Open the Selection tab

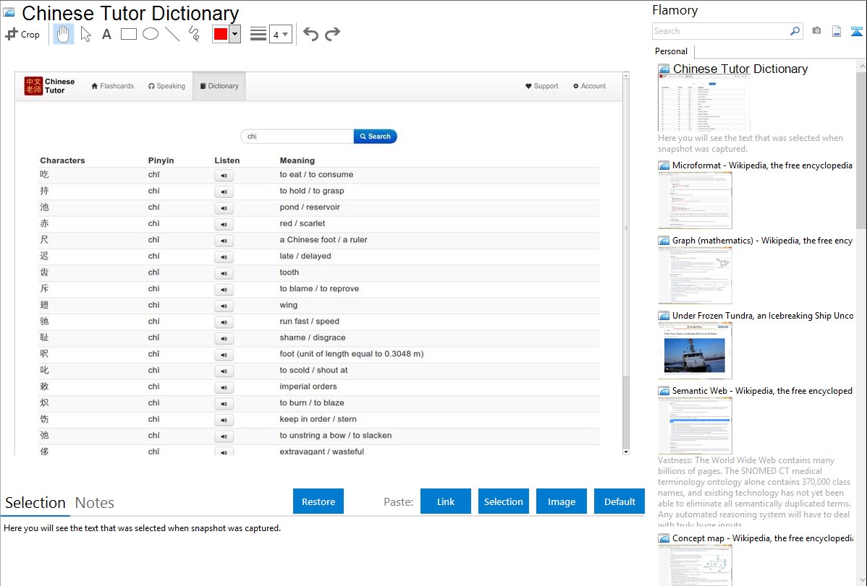pyautogui.click(x=35, y=503)
